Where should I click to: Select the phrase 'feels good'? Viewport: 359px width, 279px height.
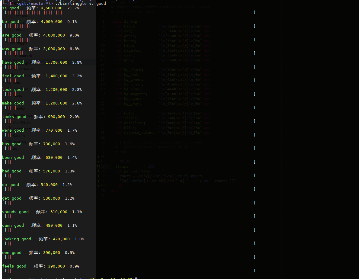(14, 266)
